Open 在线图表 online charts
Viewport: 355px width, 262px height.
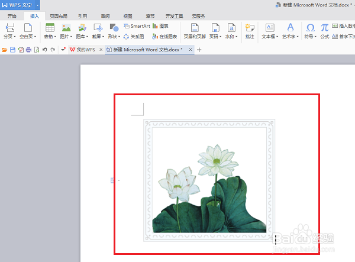click(x=164, y=37)
